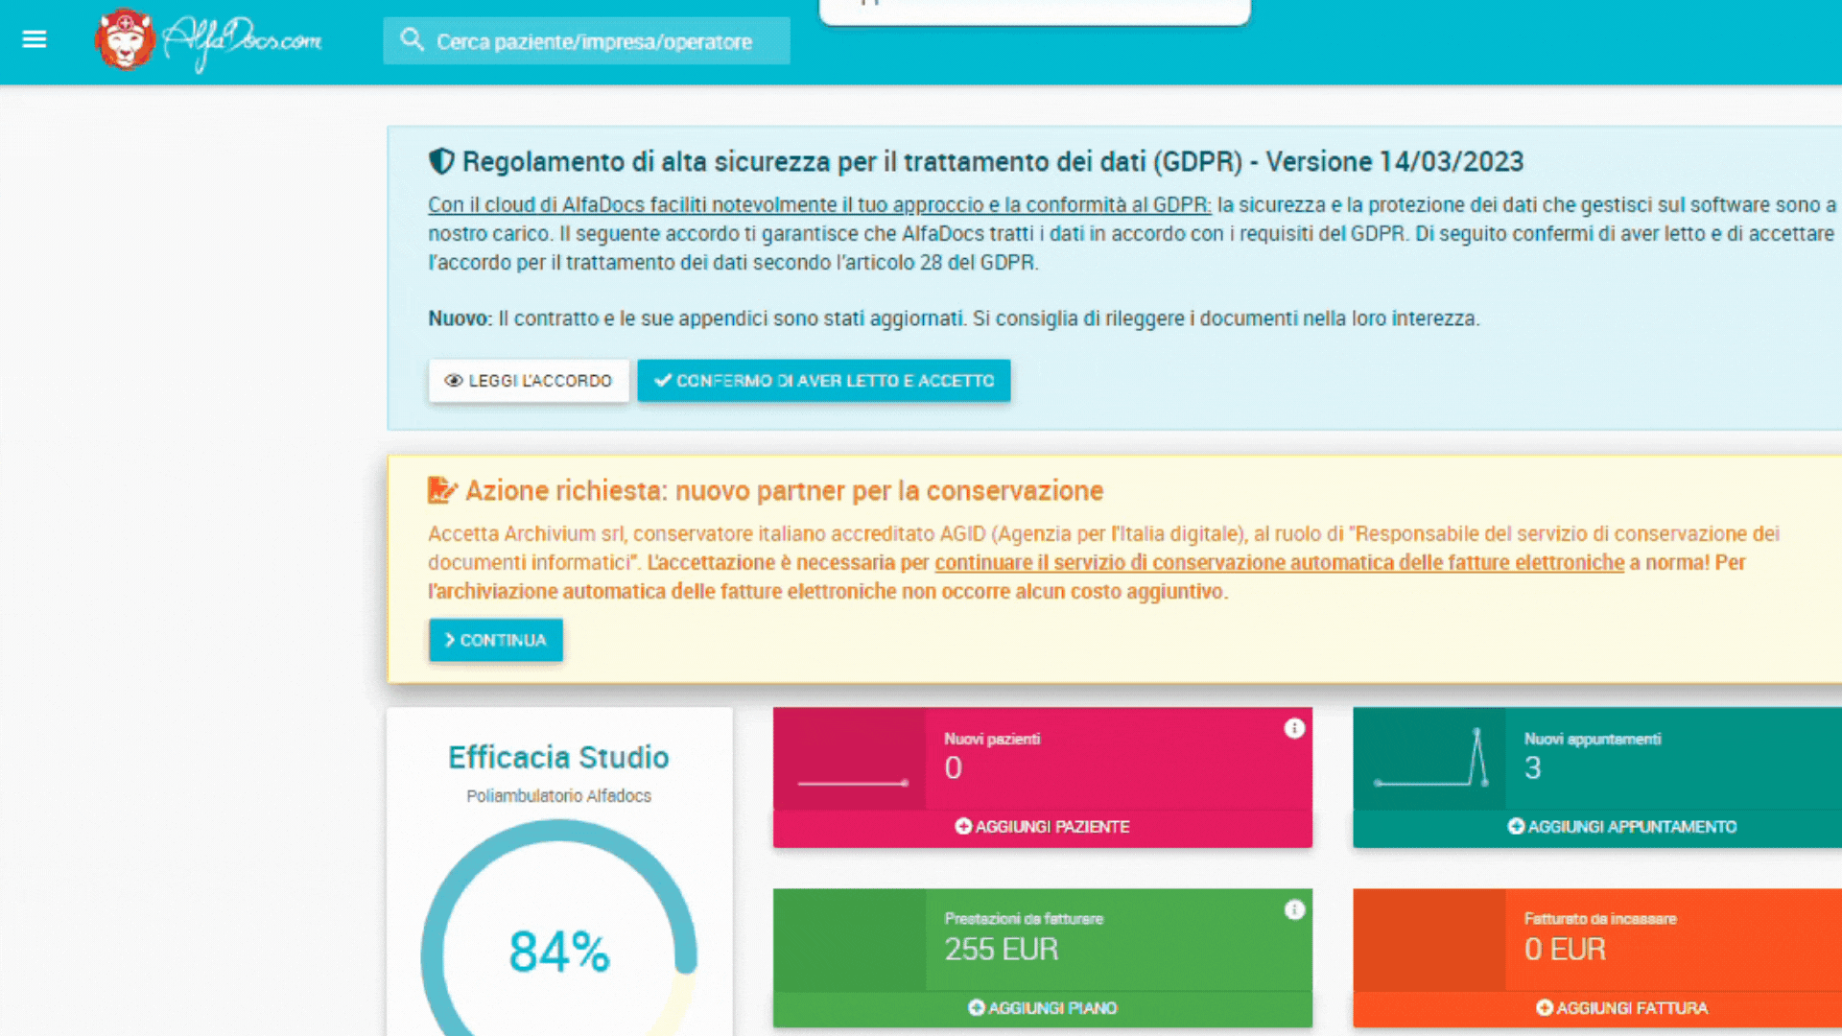Click the 255 EUR value
This screenshot has width=1842, height=1036.
click(x=1001, y=949)
